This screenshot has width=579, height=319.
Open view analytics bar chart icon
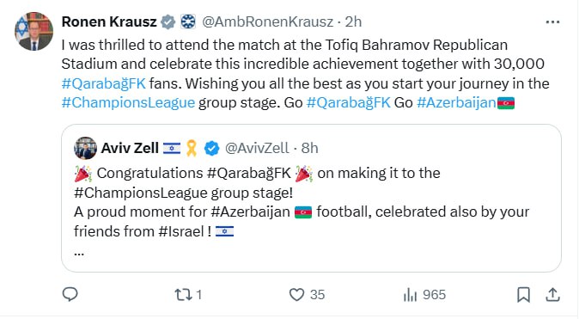[x=411, y=295]
